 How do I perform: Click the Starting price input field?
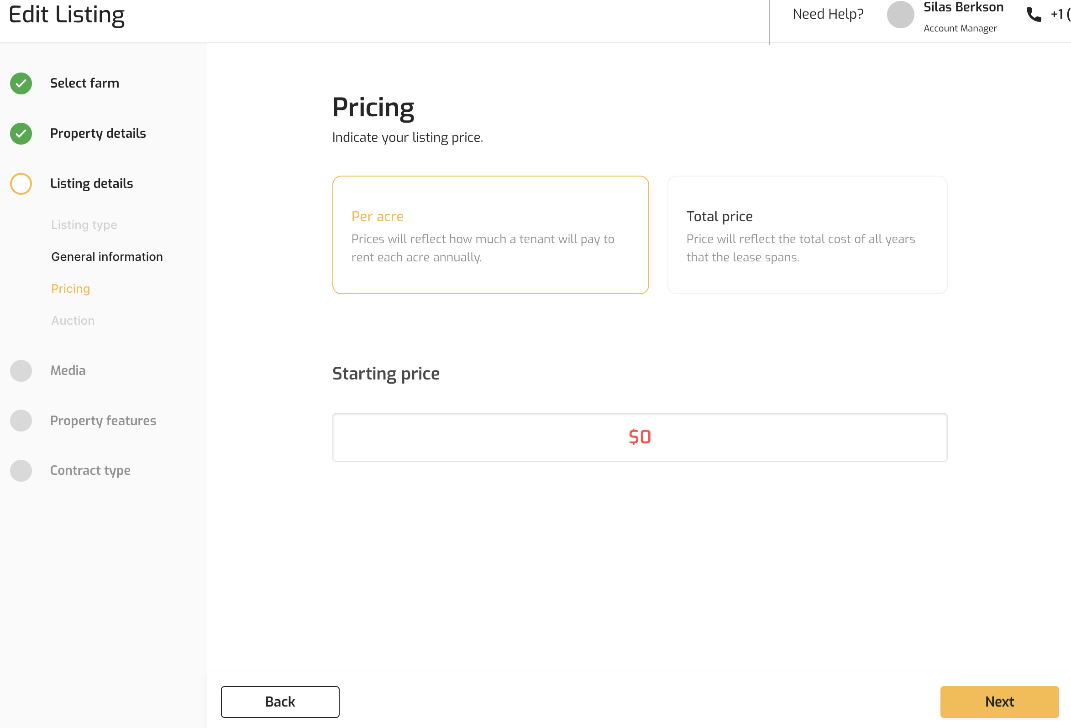[x=640, y=437]
